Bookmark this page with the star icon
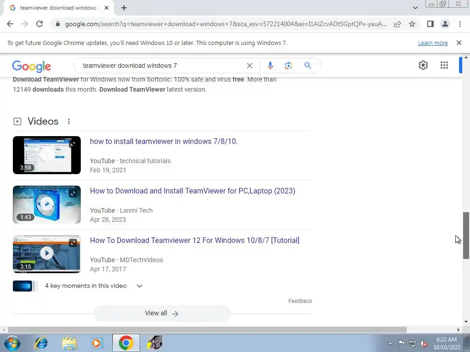 tap(412, 24)
